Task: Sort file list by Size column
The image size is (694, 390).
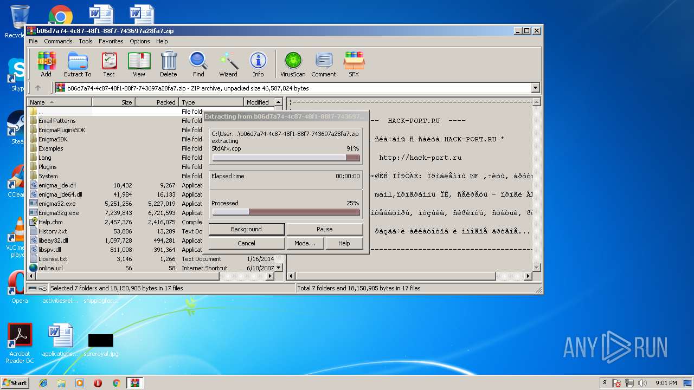Action: coord(113,102)
